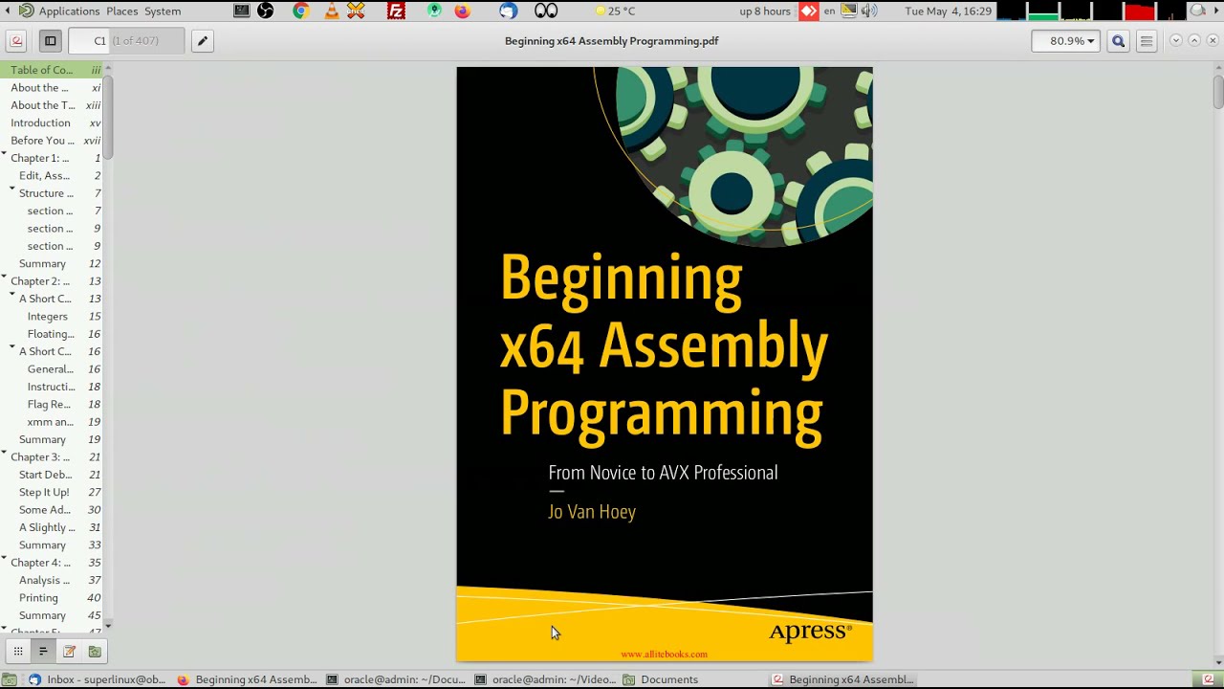Switch sidebar to outline view

43,651
